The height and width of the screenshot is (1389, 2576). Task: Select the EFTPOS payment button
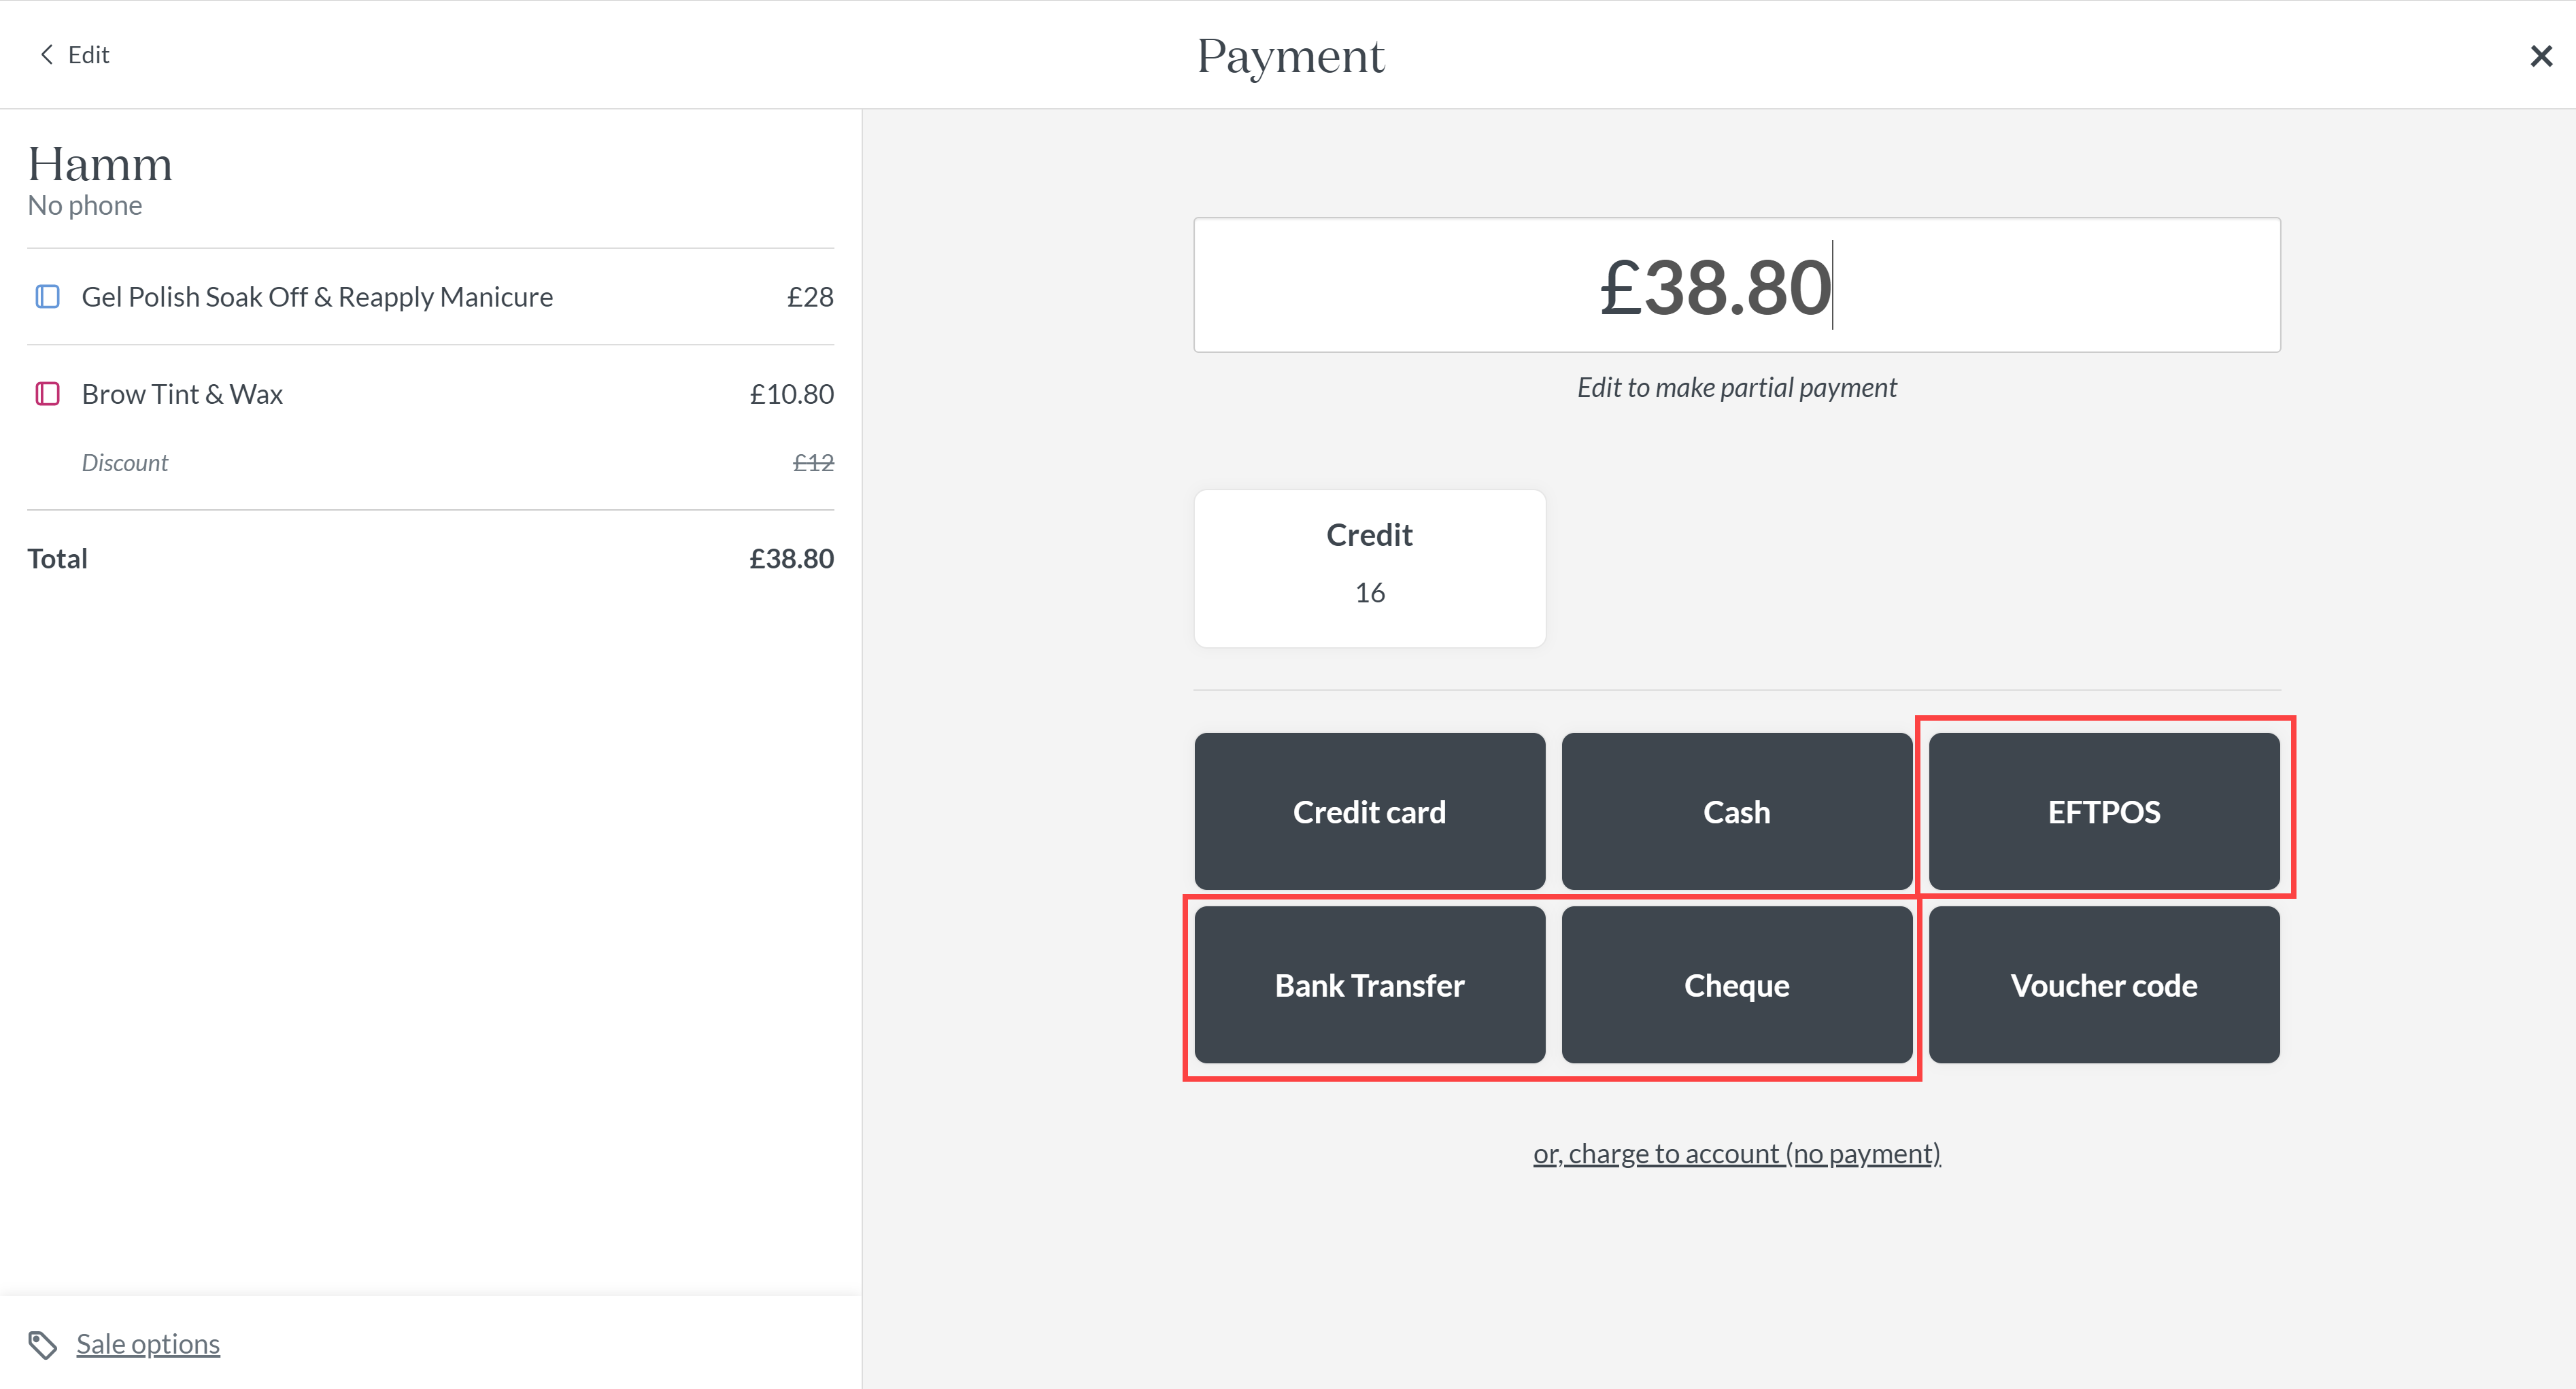pyautogui.click(x=2104, y=811)
